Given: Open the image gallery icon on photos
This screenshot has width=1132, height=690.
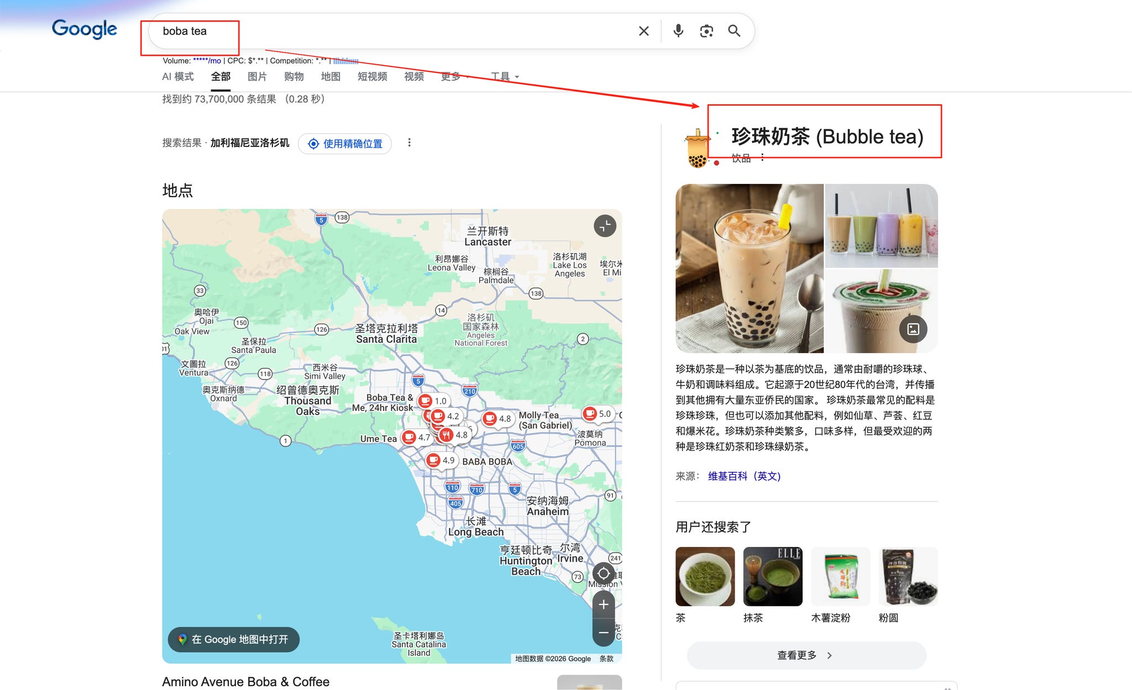Looking at the screenshot, I should tap(913, 329).
